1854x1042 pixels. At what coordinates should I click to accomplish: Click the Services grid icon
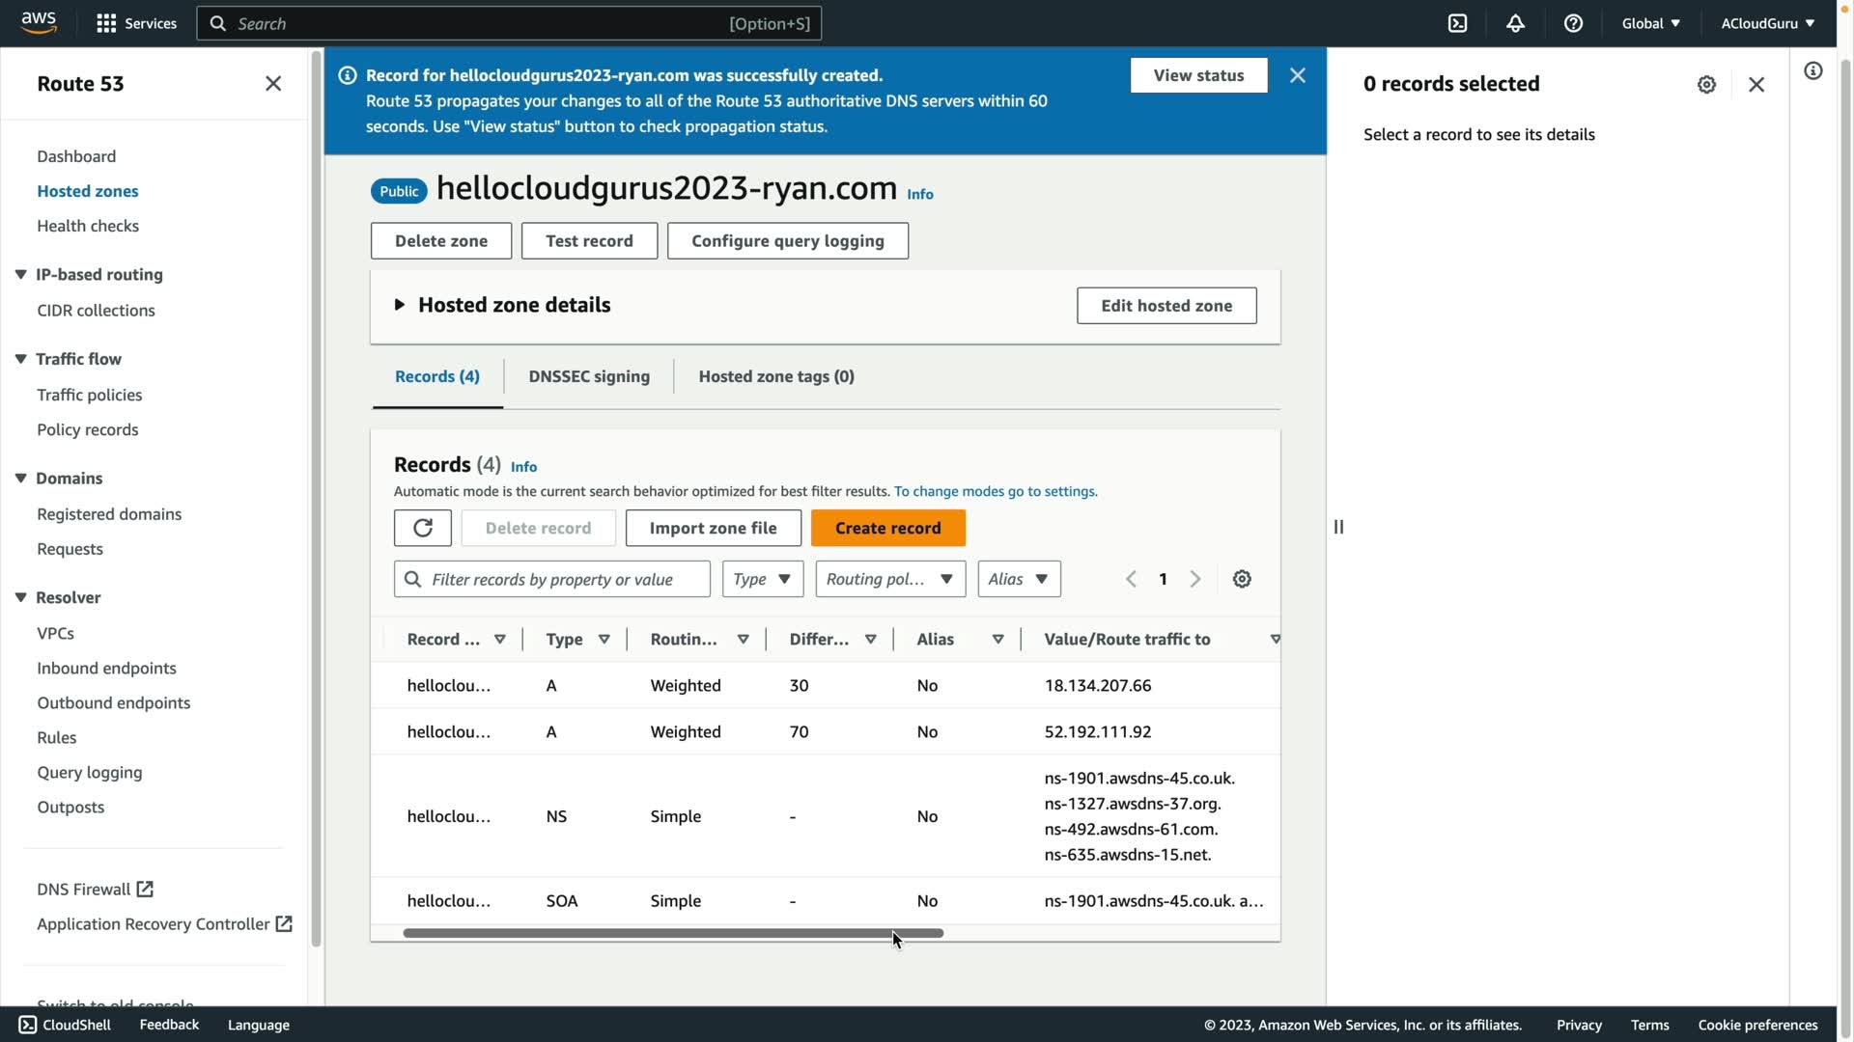click(x=106, y=23)
